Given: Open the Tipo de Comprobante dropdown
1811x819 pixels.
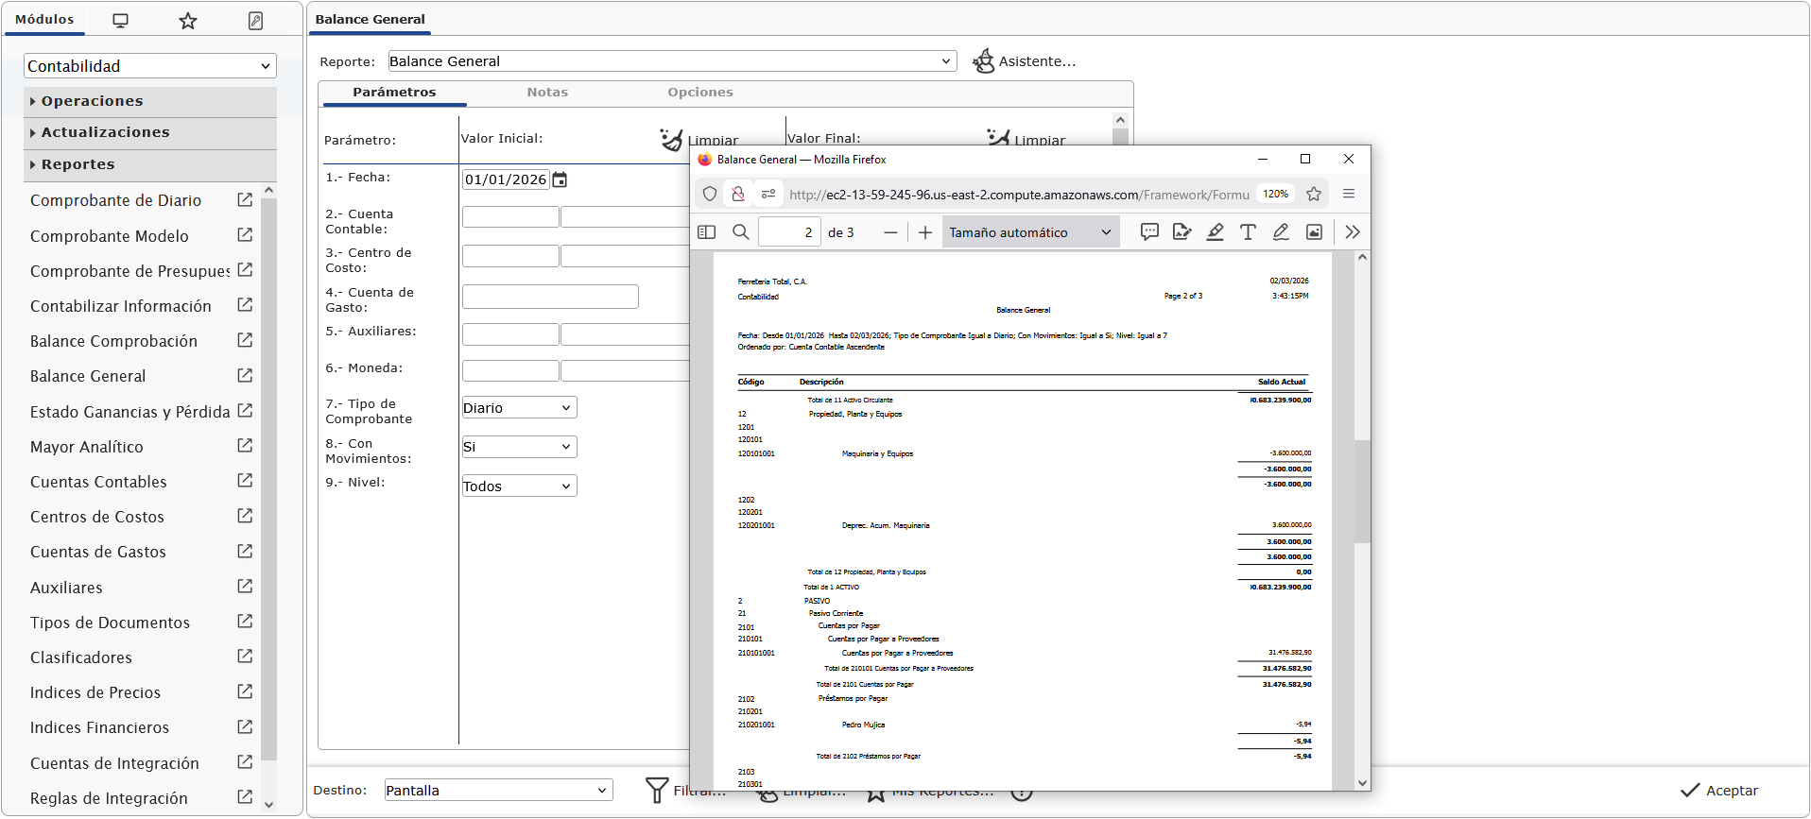Looking at the screenshot, I should point(519,408).
